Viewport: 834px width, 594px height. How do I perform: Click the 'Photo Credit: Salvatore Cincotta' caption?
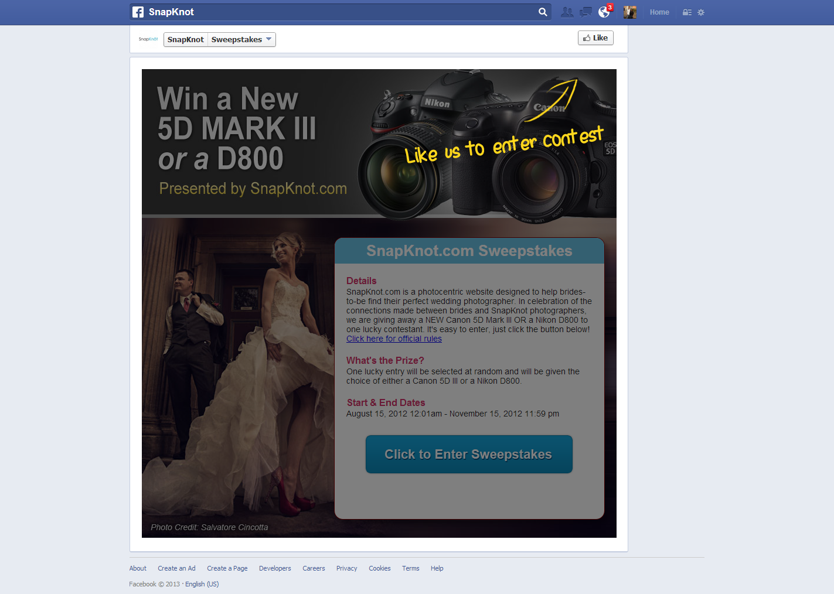pyautogui.click(x=209, y=527)
